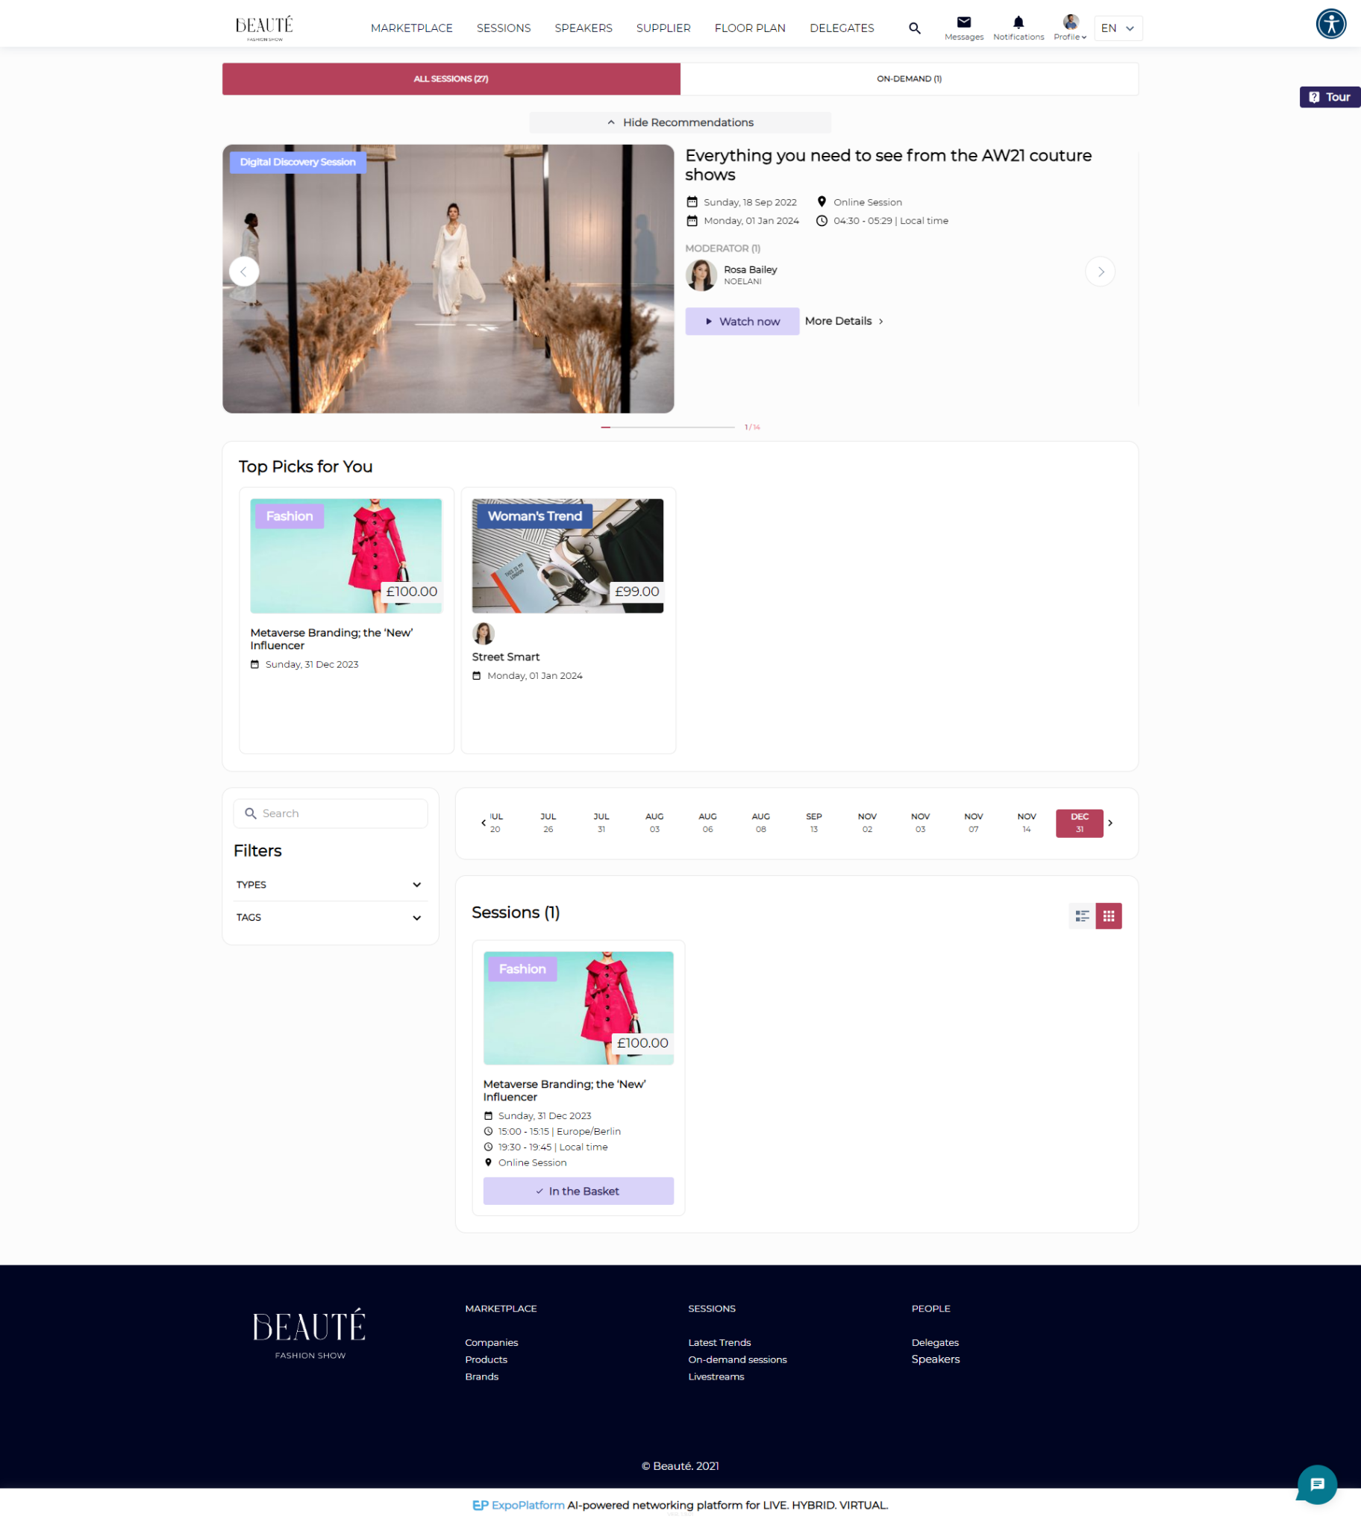Open the header search icon
This screenshot has height=1528, width=1361.
(x=914, y=28)
